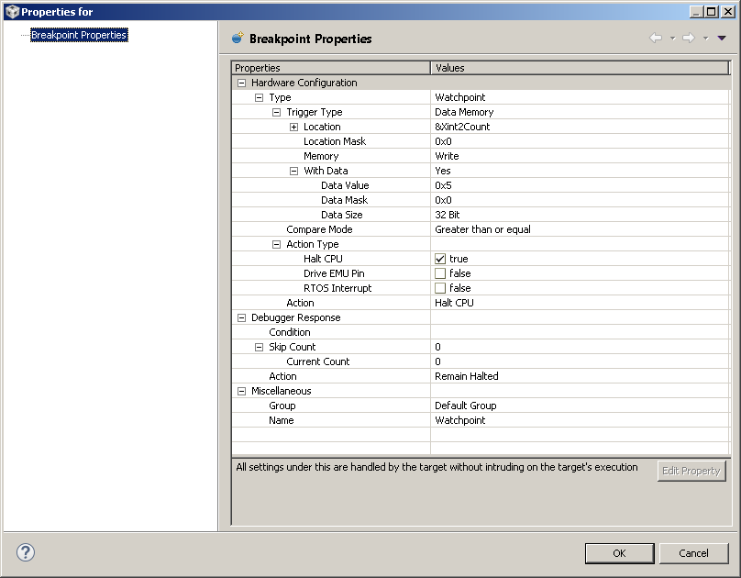Select the Greater than or equal value
Screen dimensions: 741x578
point(482,229)
